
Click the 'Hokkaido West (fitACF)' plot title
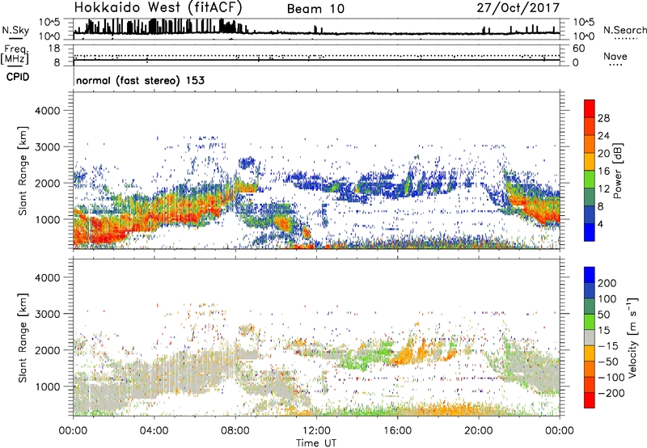coord(158,7)
